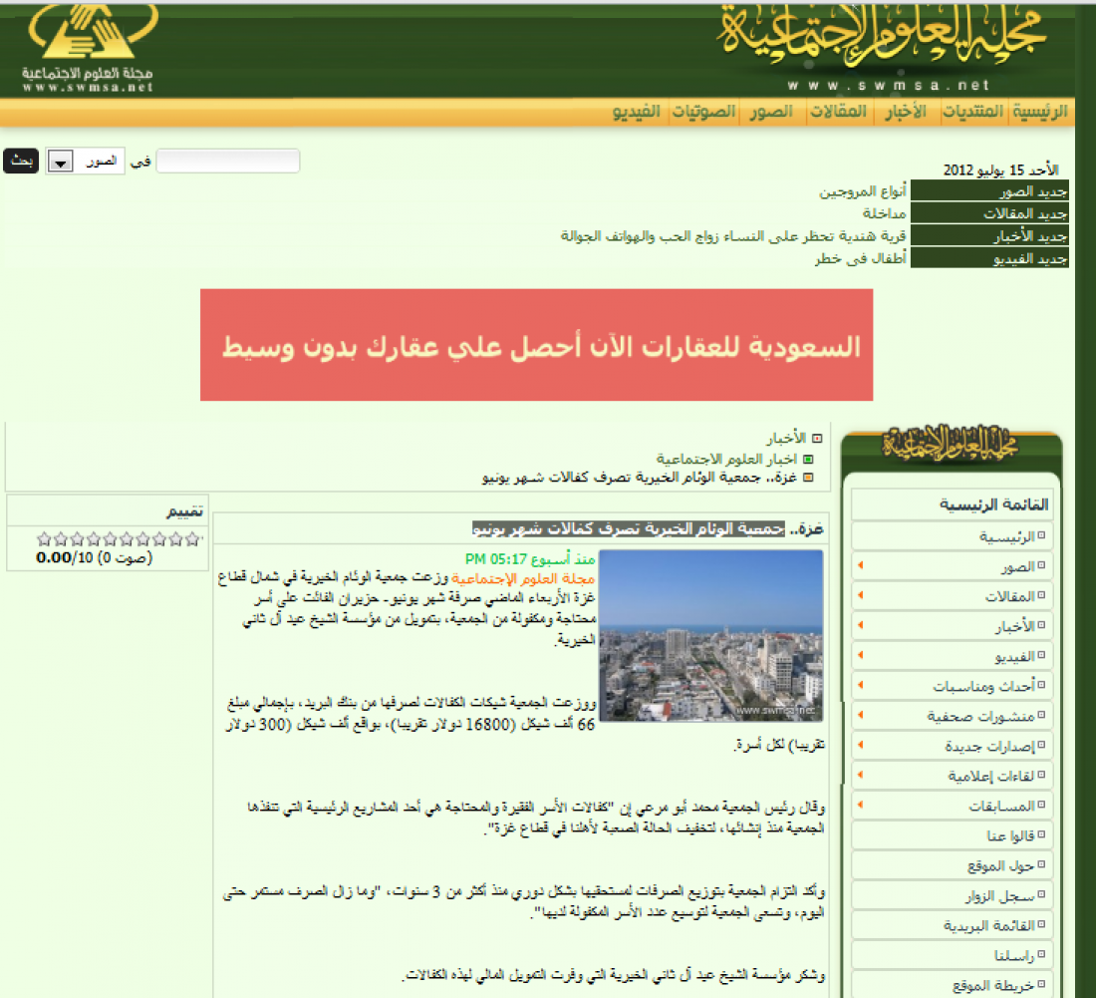Click the 0.00/10 rating score text
Screen dimensions: 1096x998
coord(65,558)
